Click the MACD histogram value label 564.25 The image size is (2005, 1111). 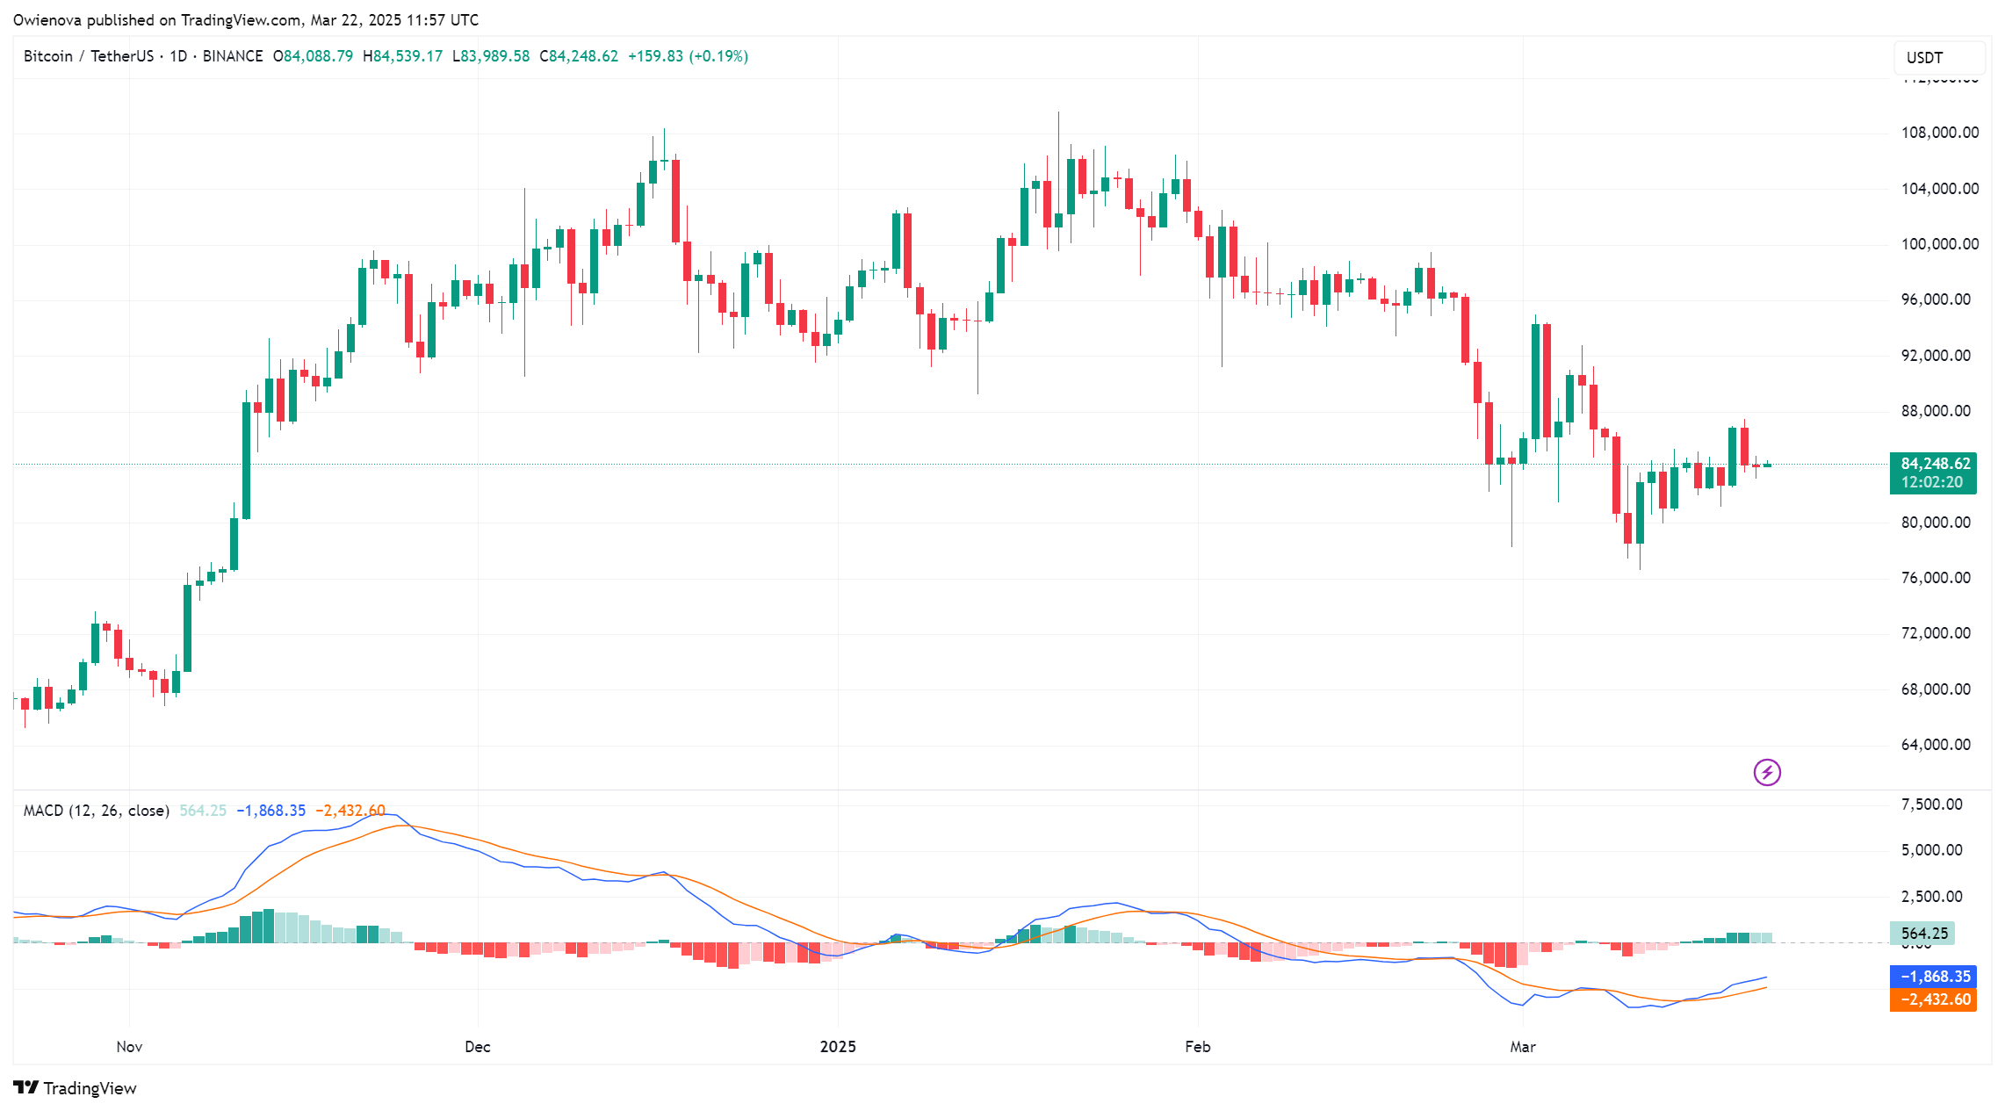(x=1922, y=934)
